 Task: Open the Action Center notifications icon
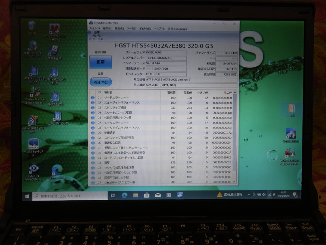294,195
